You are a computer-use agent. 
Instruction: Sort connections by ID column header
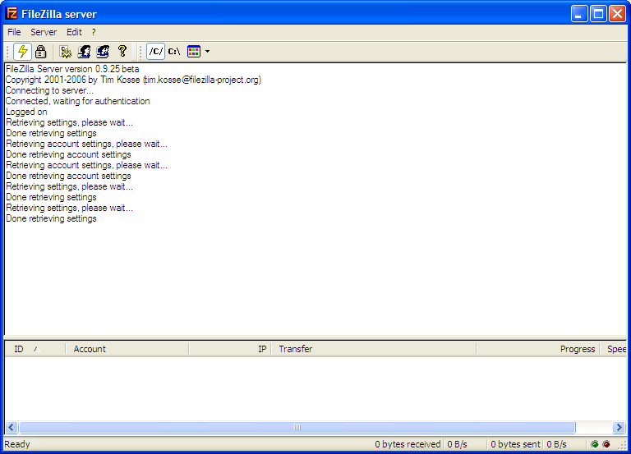[x=35, y=349]
